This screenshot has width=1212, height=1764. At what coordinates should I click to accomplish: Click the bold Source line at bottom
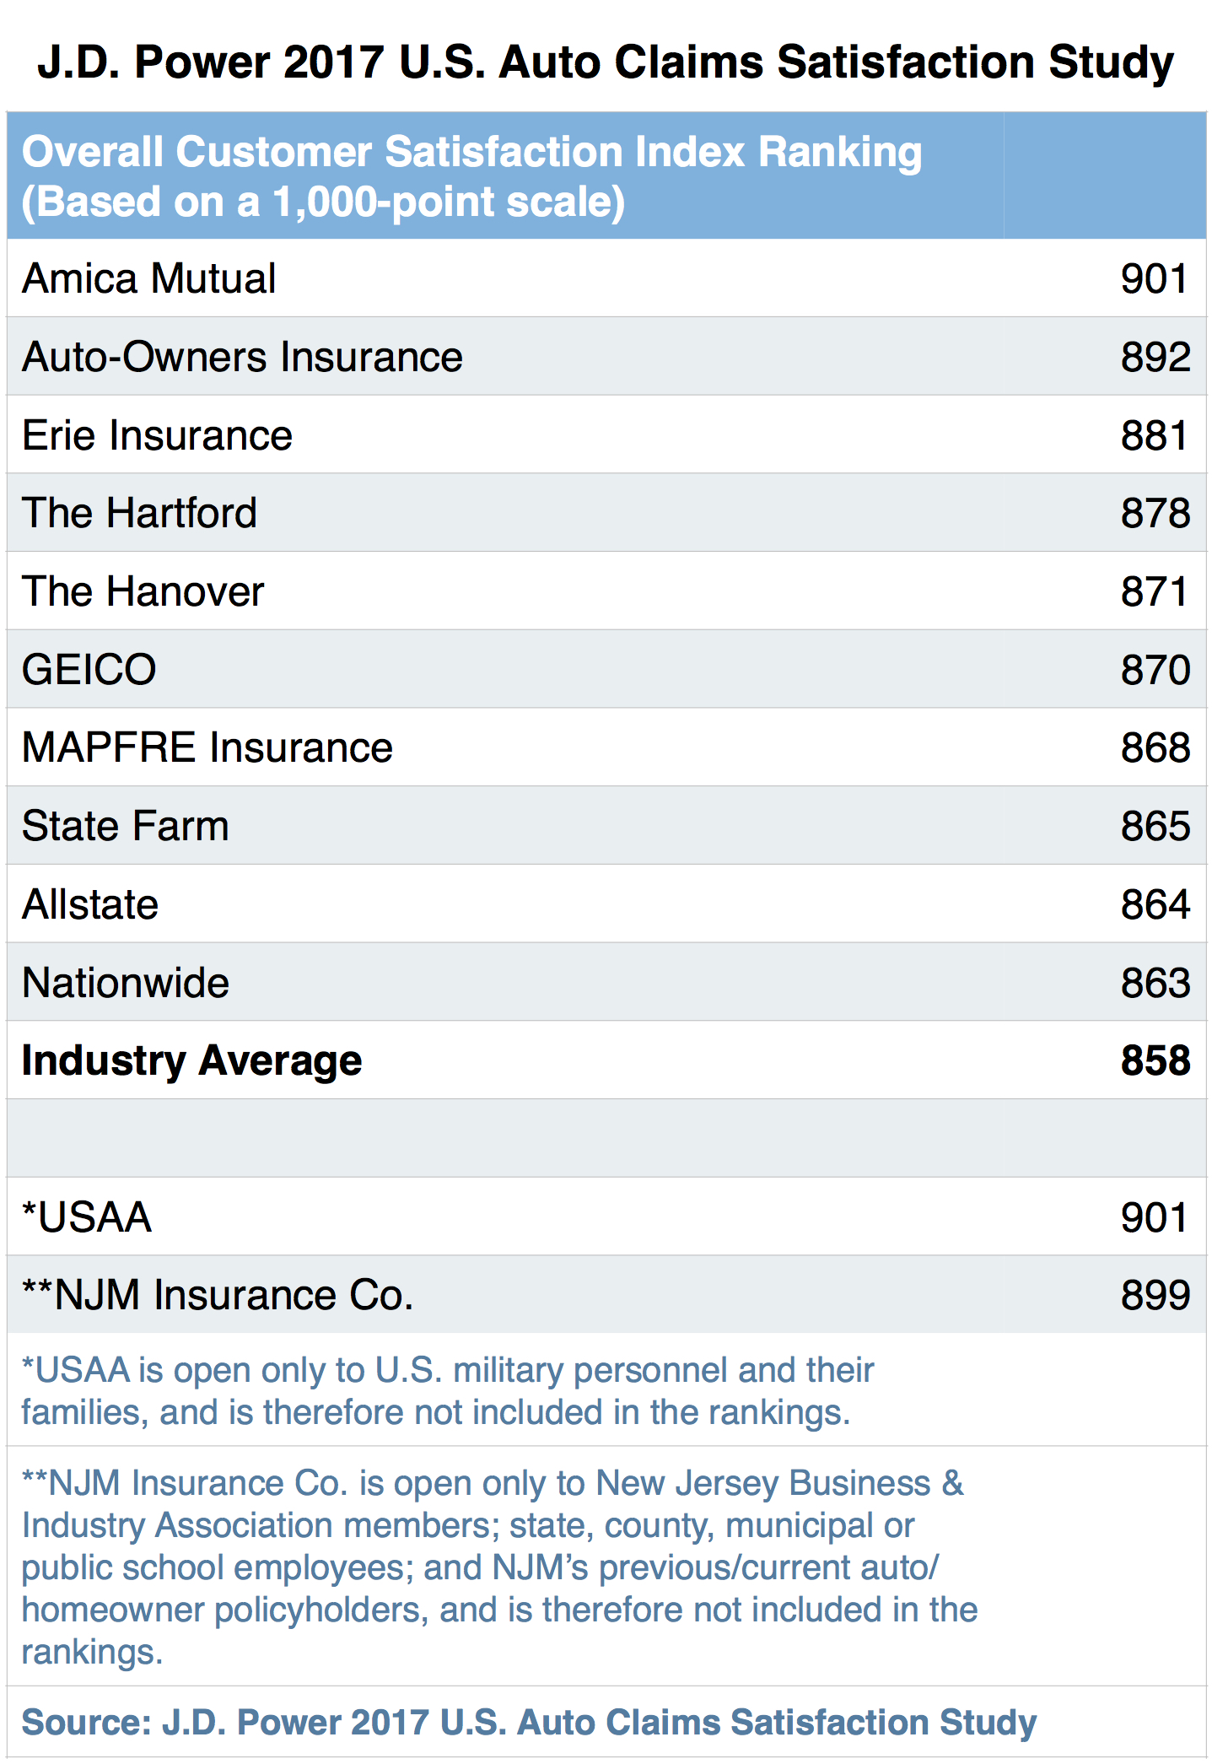(528, 1722)
